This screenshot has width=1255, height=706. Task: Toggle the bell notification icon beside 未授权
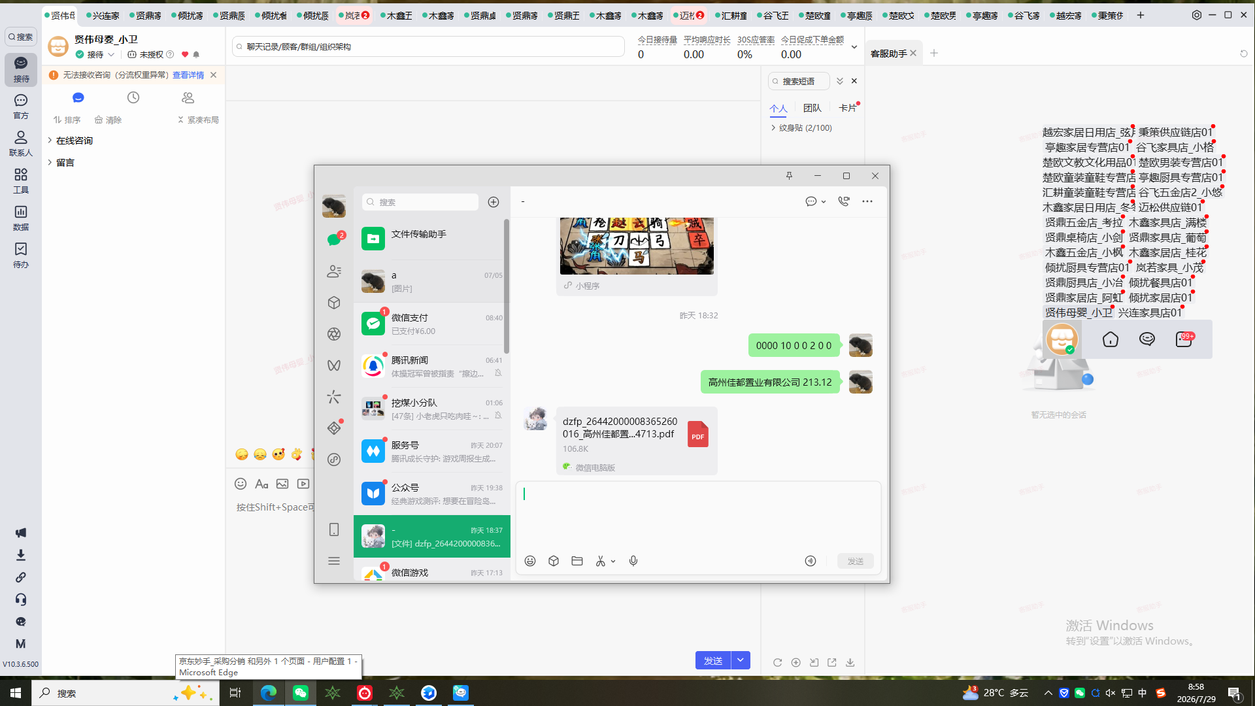point(196,54)
